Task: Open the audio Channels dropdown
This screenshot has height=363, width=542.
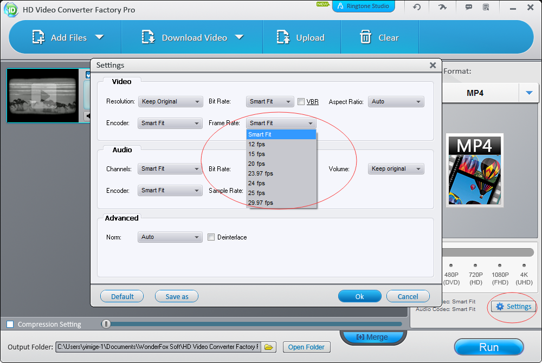Action: [170, 169]
